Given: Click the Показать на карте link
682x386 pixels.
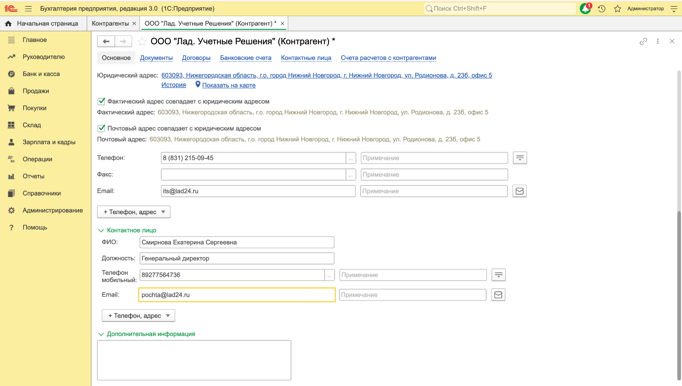Looking at the screenshot, I should (229, 85).
